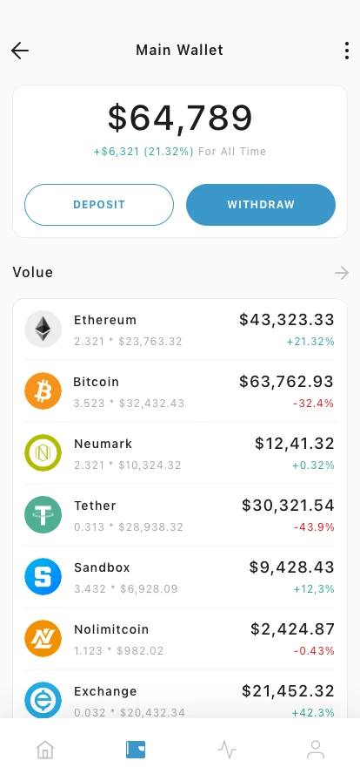Open the Wallet tab

tap(136, 750)
